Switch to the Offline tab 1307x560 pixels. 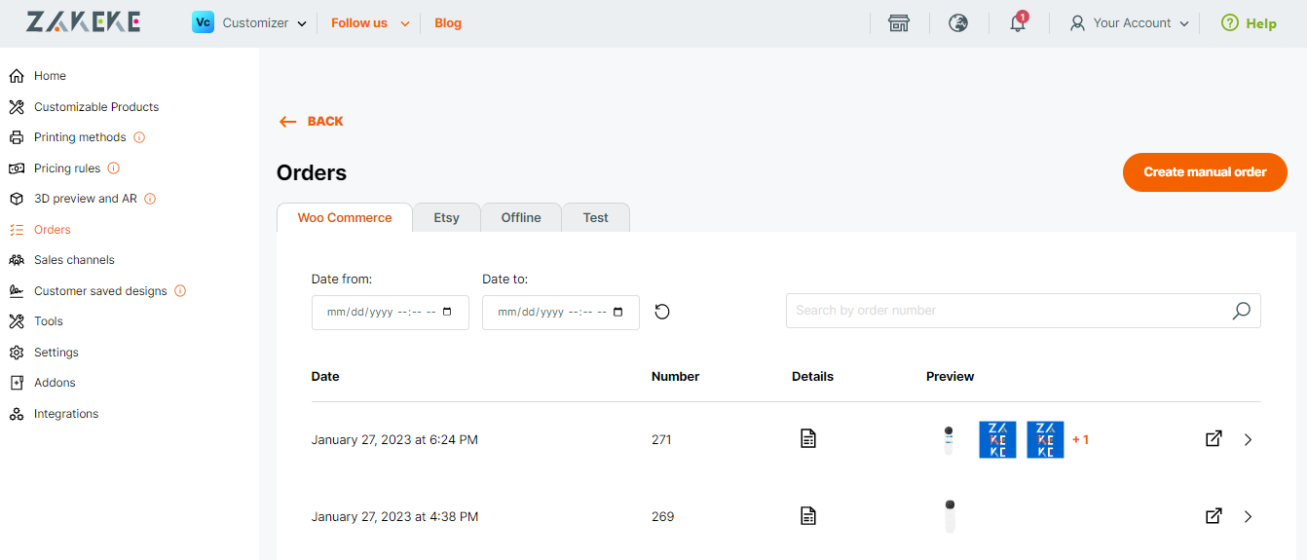coord(521,217)
